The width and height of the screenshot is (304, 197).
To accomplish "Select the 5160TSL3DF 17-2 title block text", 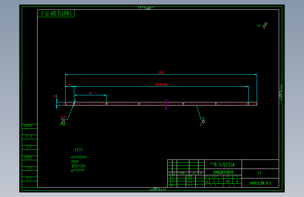I will 260,183.
